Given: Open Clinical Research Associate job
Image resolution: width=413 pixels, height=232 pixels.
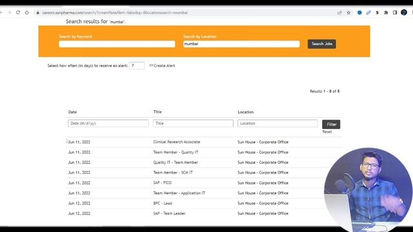Looking at the screenshot, I should tap(176, 142).
